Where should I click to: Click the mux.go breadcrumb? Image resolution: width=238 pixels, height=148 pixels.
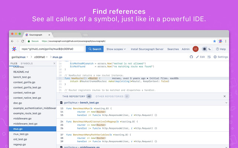57,57
